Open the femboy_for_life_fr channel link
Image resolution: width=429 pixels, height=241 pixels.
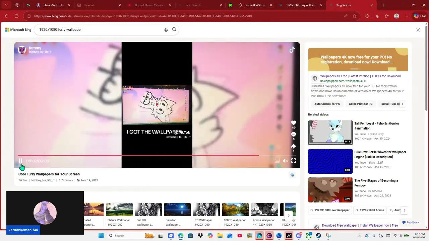43,180
